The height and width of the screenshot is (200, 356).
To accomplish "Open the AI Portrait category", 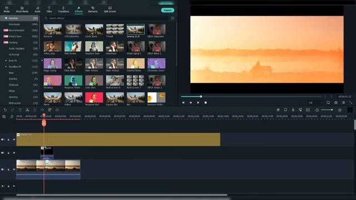I will click(19, 54).
